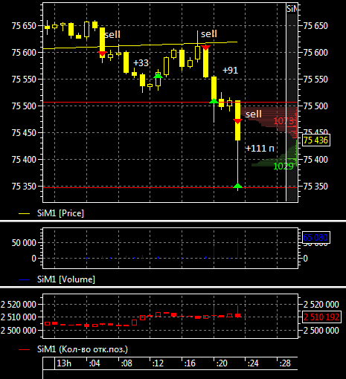
Task: Click 2 500 000 on the right open interest axis
Action: pyautogui.click(x=321, y=330)
